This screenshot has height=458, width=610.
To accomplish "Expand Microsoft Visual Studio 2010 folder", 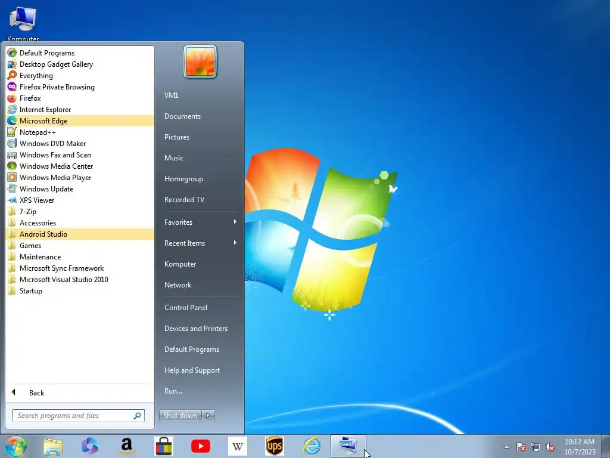I will coord(80,279).
